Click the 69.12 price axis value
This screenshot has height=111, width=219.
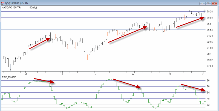[210, 60]
